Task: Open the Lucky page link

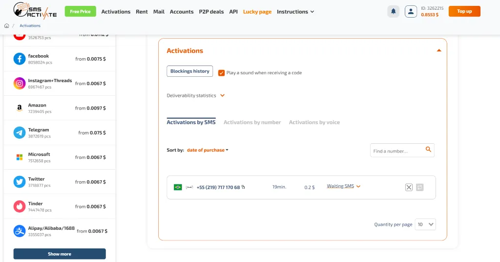Action: (257, 12)
